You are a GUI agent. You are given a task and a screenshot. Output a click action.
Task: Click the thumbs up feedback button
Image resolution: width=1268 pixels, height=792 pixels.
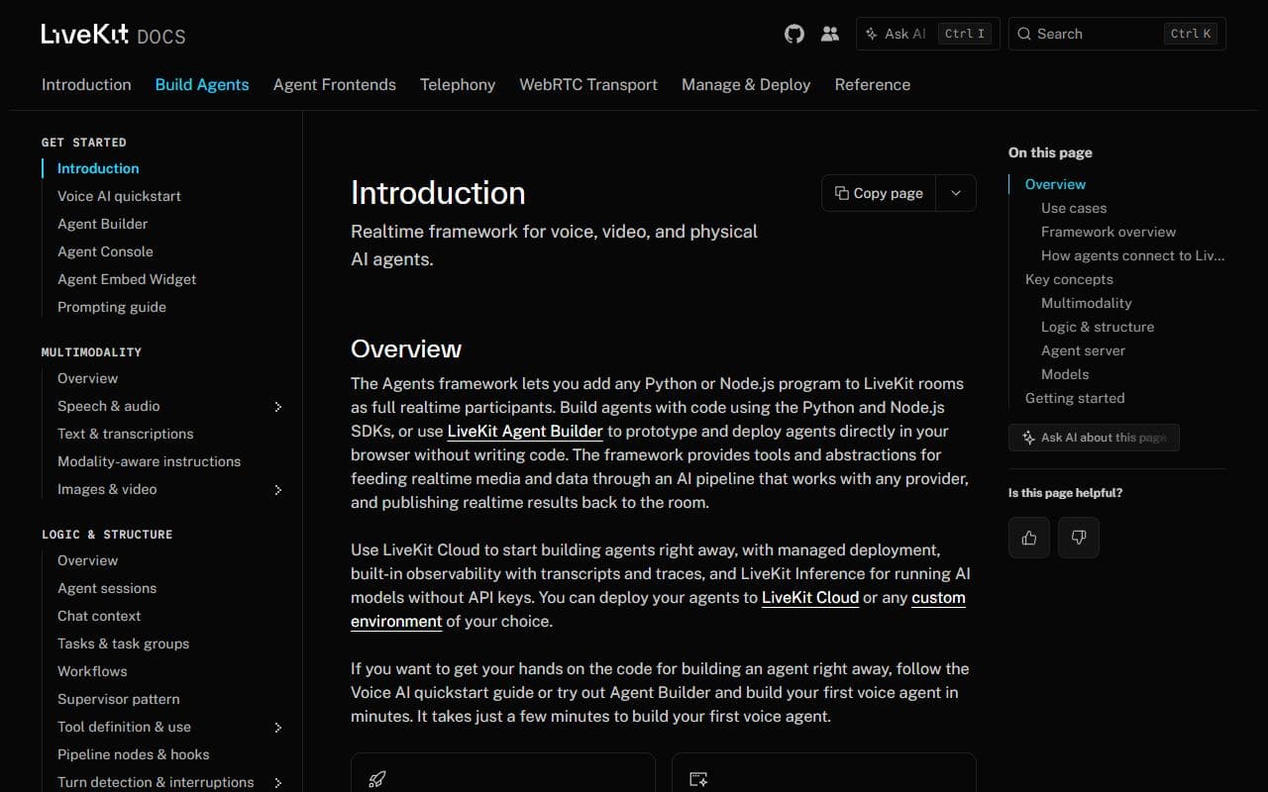pos(1029,538)
